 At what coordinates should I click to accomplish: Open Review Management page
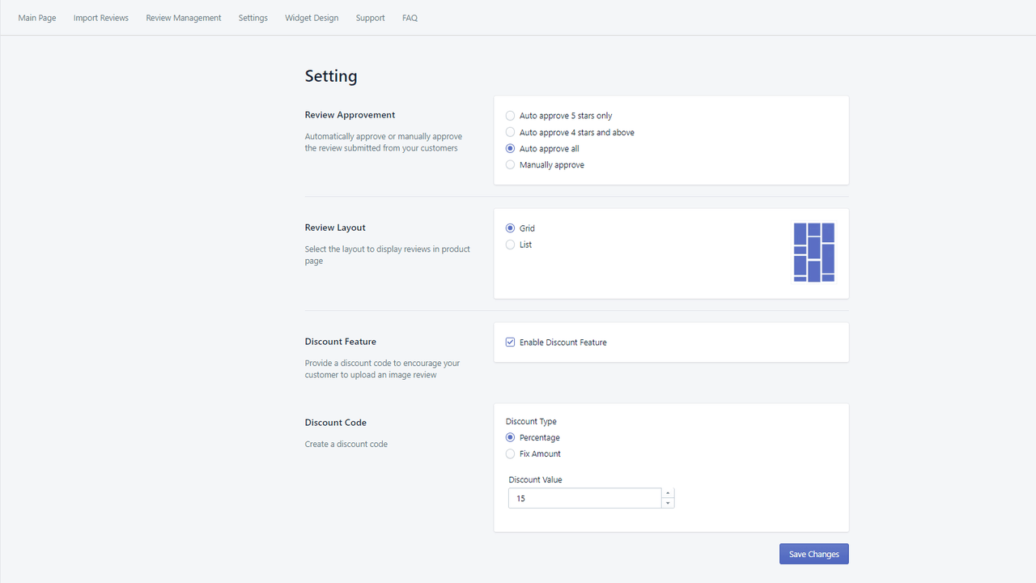pos(184,18)
